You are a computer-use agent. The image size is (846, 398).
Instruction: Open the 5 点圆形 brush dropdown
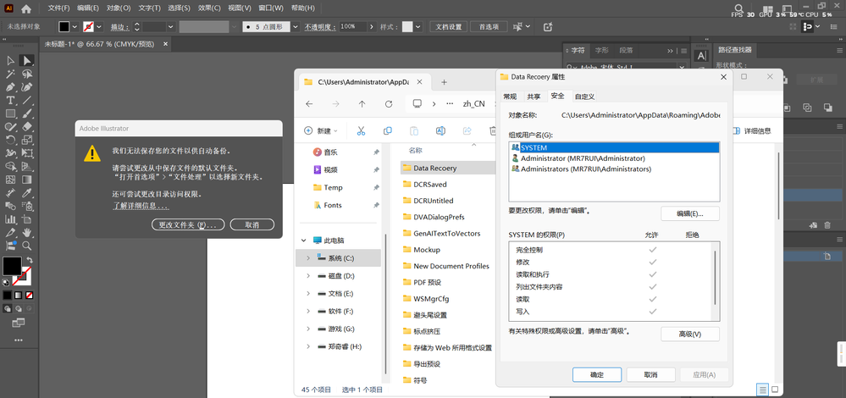pyautogui.click(x=296, y=26)
